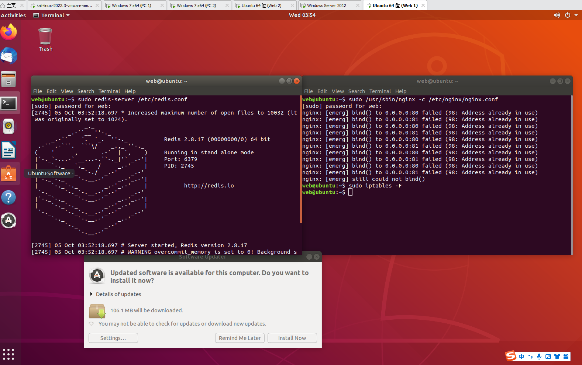582x365 pixels.
Task: Open Activities overview
Action: click(x=13, y=15)
